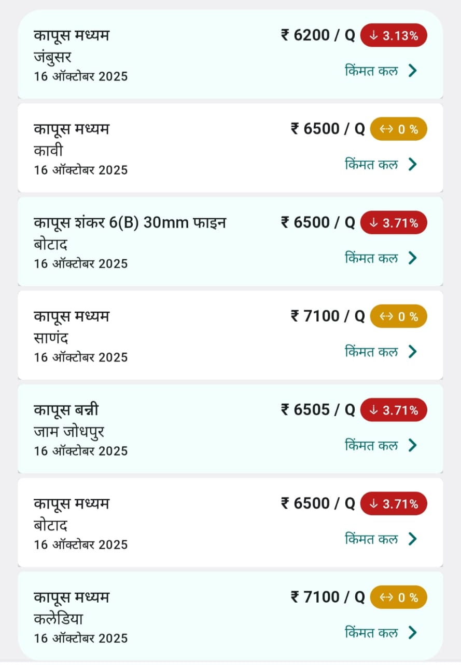Click the yellow 0% badge for कावी
The width and height of the screenshot is (461, 665).
(x=398, y=129)
